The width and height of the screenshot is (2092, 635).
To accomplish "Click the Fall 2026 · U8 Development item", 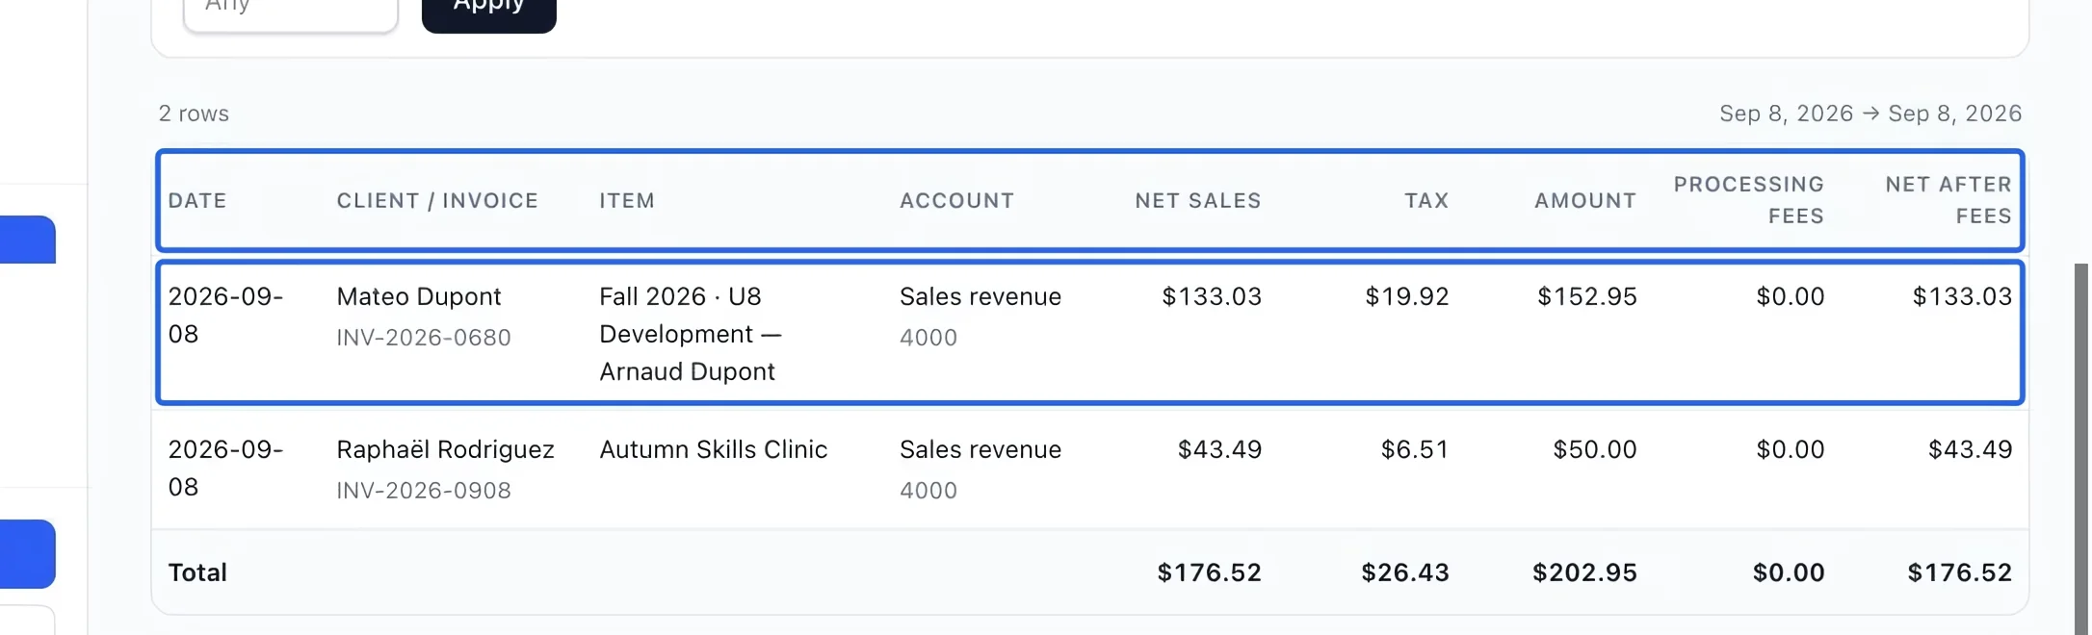I will coord(691,334).
